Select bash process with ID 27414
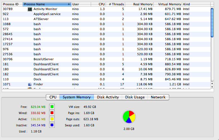The height and width of the screenshot is (140, 219). (106, 39)
